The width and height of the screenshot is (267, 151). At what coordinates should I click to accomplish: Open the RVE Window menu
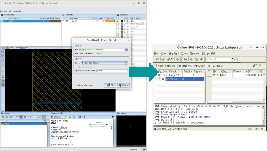coord(195,54)
